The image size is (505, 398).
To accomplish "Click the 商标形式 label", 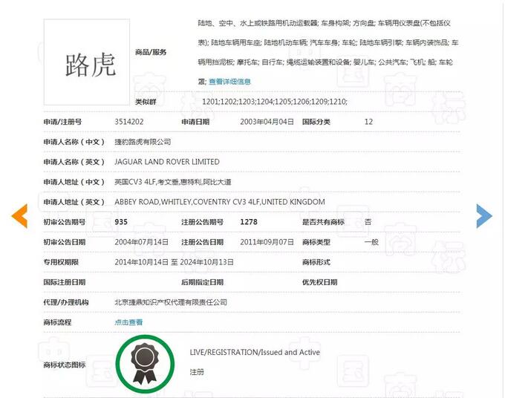I will tap(316, 262).
